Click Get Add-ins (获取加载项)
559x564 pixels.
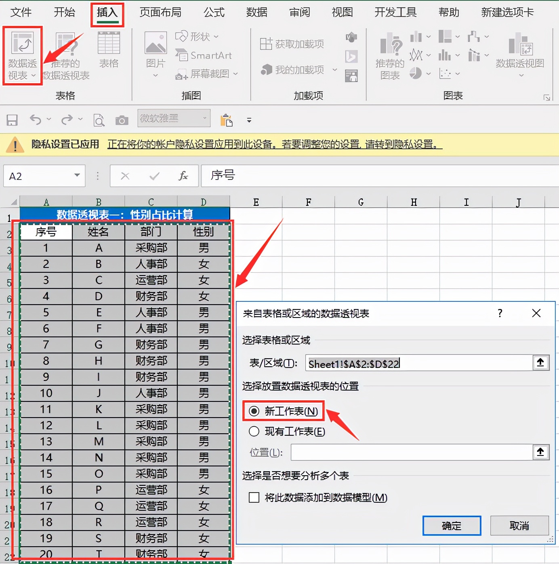pyautogui.click(x=292, y=44)
